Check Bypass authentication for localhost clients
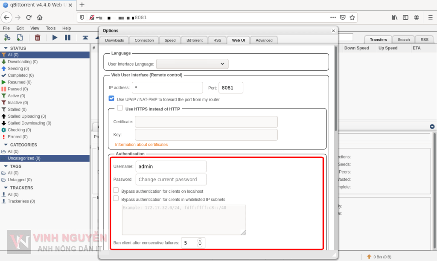 point(116,190)
